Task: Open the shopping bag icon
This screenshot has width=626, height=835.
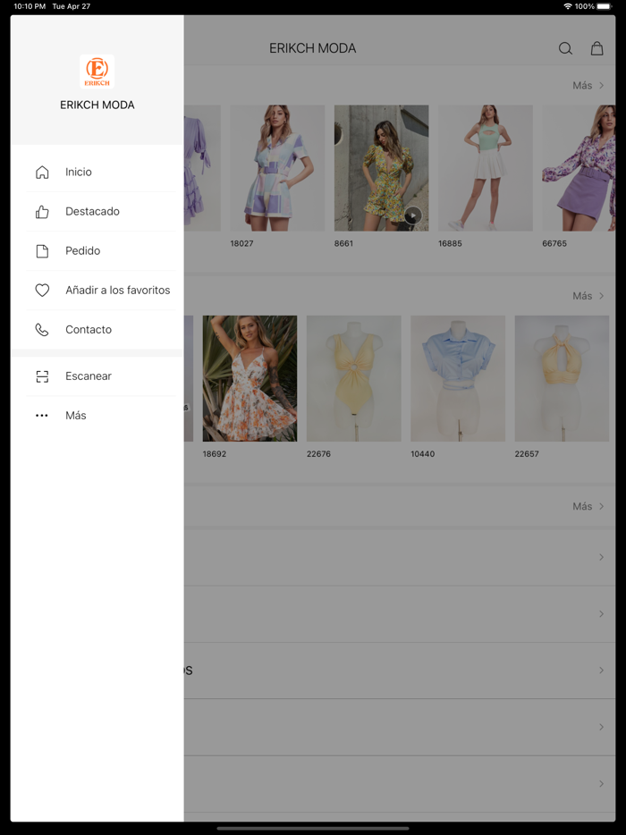Action: coord(597,48)
